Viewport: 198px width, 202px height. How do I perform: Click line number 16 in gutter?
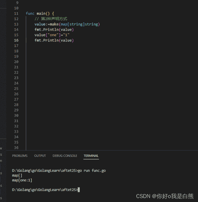coord(16,40)
